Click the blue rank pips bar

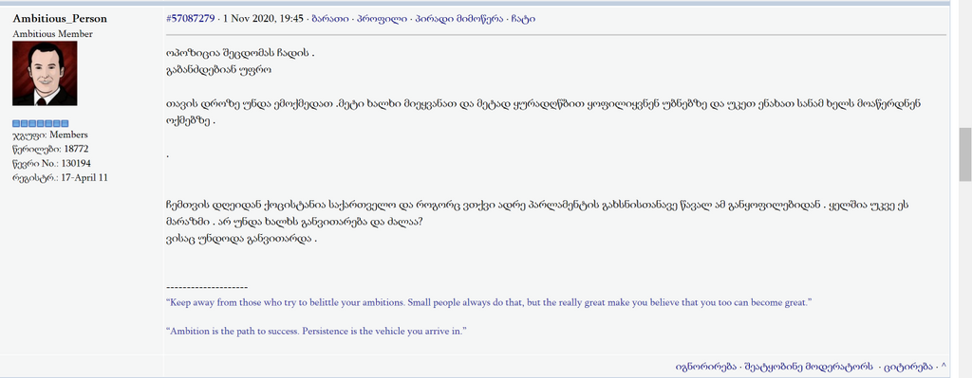point(40,124)
